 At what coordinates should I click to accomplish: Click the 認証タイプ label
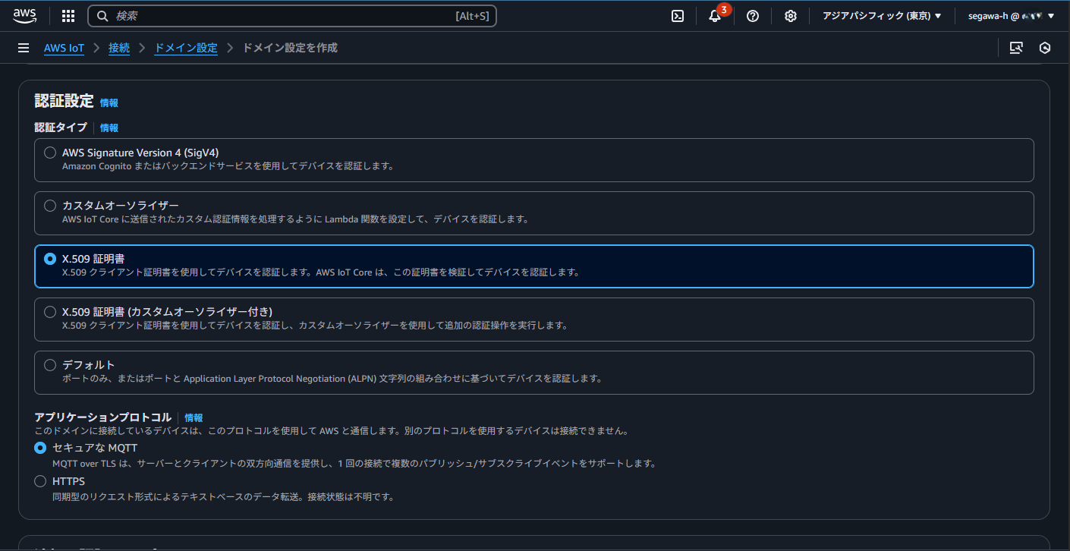point(61,128)
